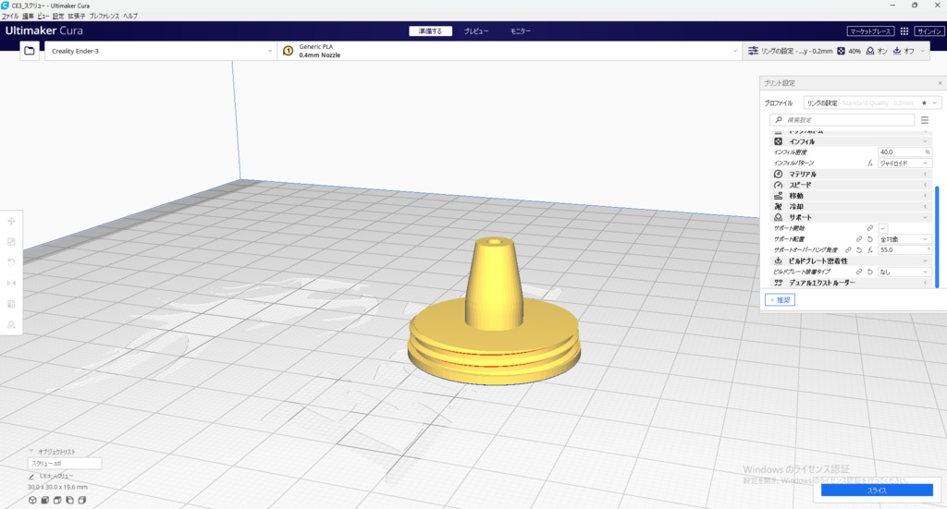Toggle the サポート開始 checkbox
Viewport: 947px width, 509px height.
tap(883, 228)
